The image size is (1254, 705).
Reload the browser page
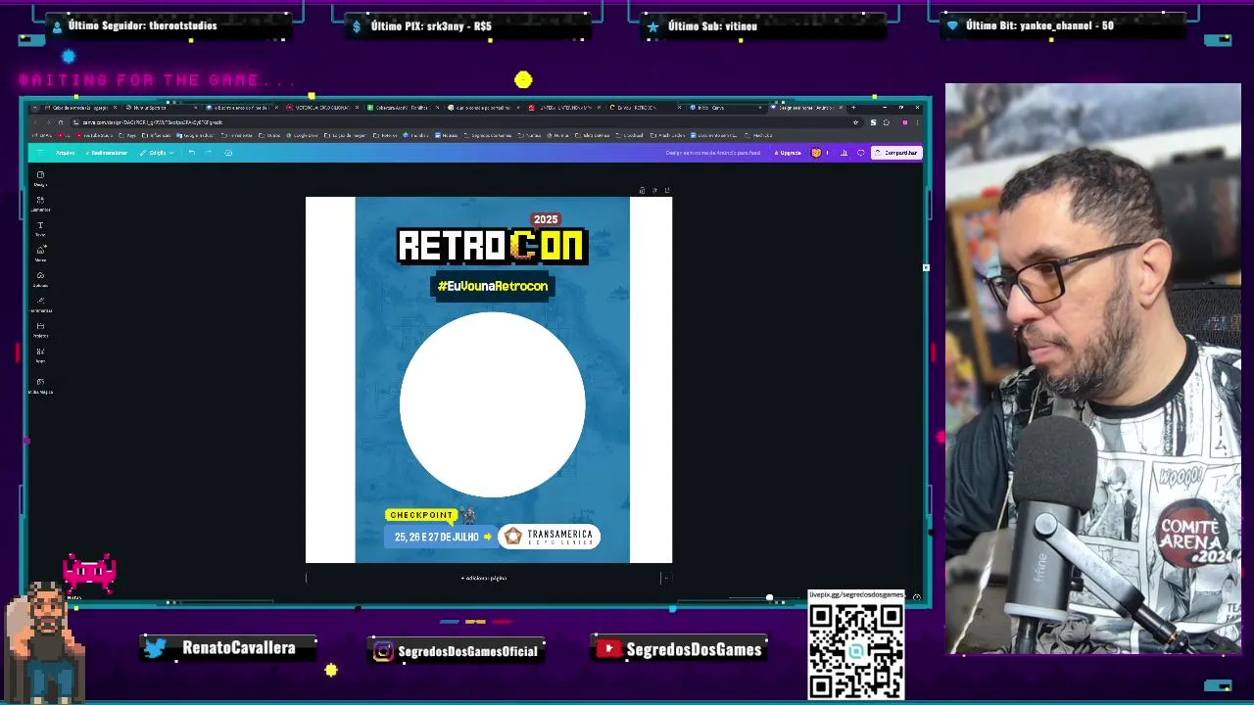(61, 122)
